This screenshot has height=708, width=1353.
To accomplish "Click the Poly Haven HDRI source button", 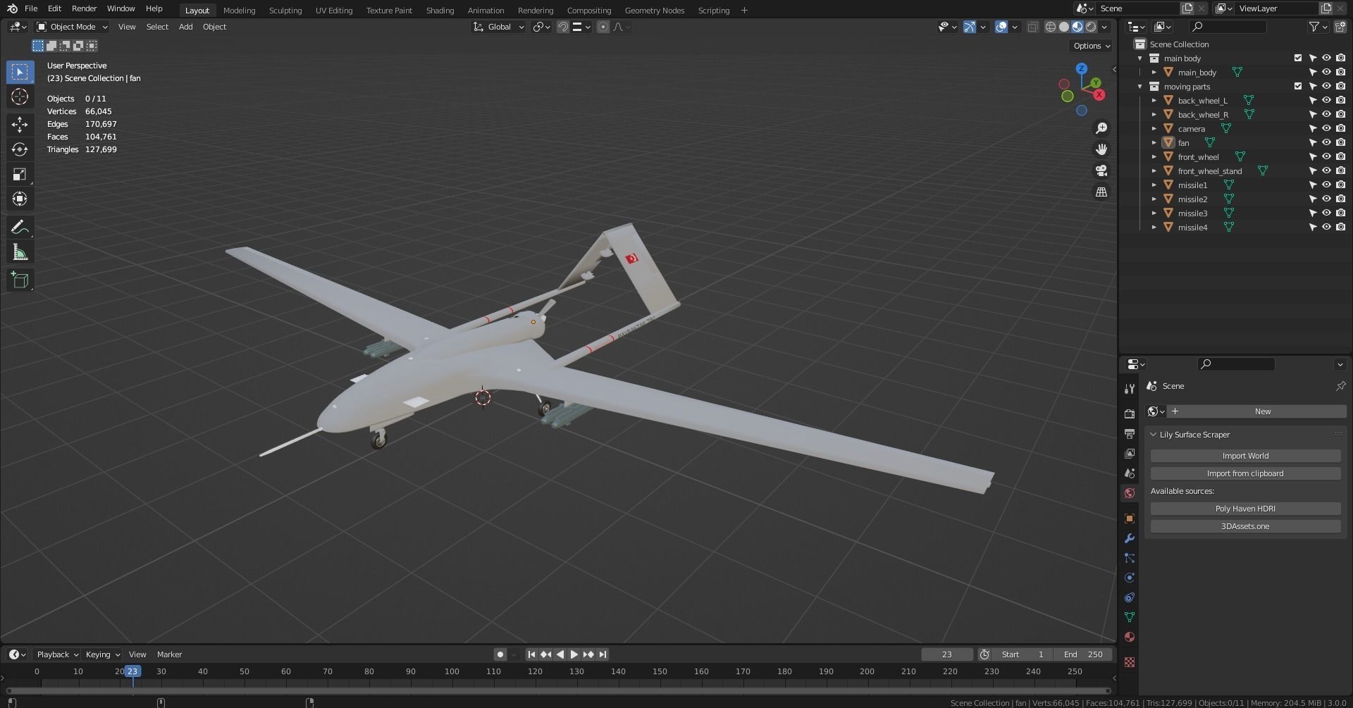I will click(x=1245, y=509).
